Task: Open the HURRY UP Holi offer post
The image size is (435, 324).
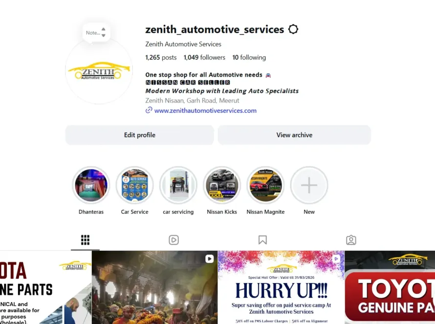Action: [x=281, y=287]
